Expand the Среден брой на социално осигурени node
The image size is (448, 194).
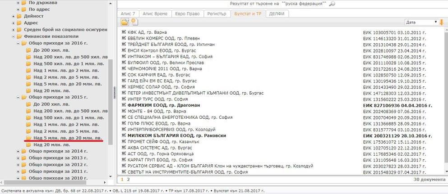(x=13, y=30)
